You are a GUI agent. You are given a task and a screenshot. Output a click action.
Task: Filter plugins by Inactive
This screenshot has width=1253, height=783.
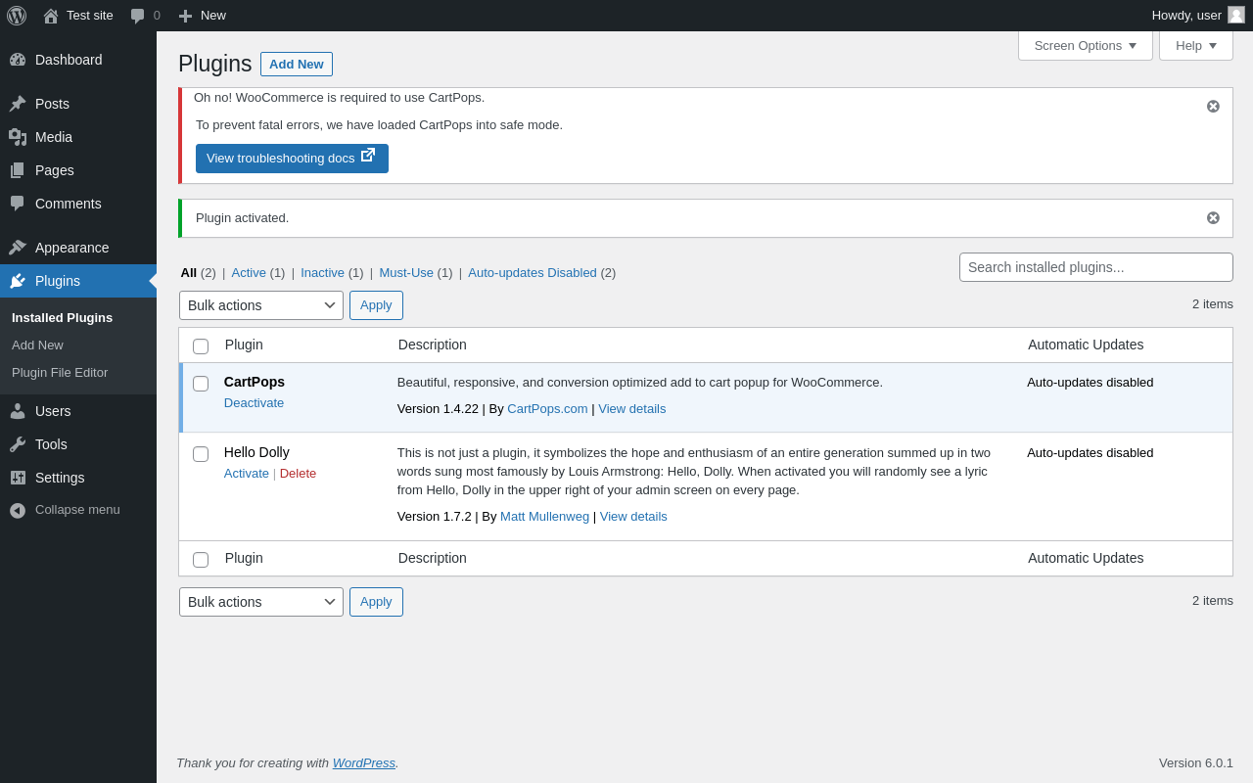(x=322, y=273)
